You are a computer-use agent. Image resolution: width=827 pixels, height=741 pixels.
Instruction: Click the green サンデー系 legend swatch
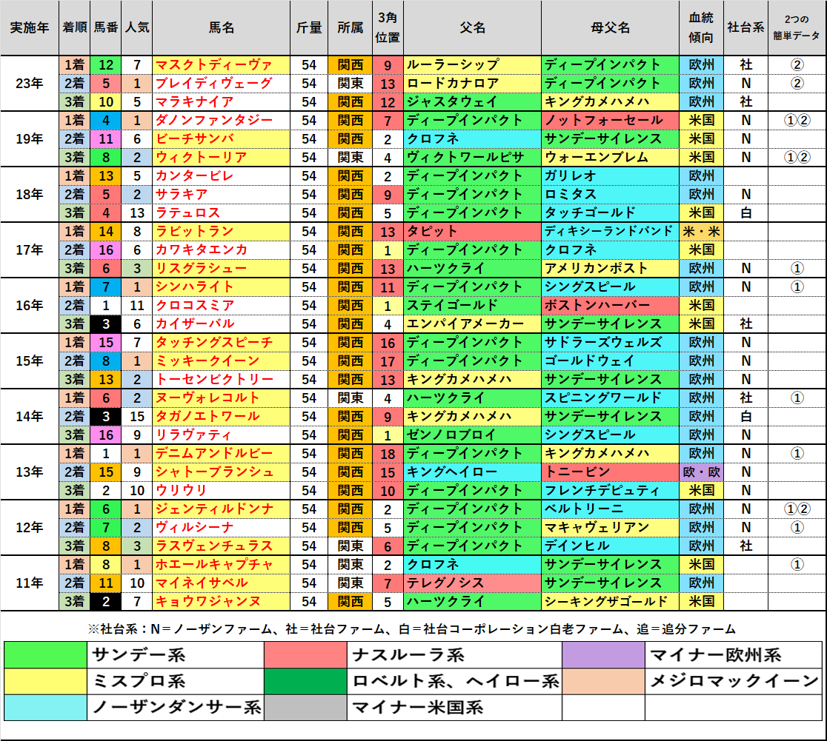click(x=46, y=655)
